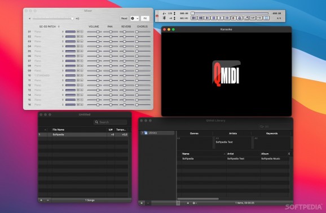The width and height of the screenshot is (326, 213).
Task: Open the library gear action menu
Action: [x=195, y=203]
